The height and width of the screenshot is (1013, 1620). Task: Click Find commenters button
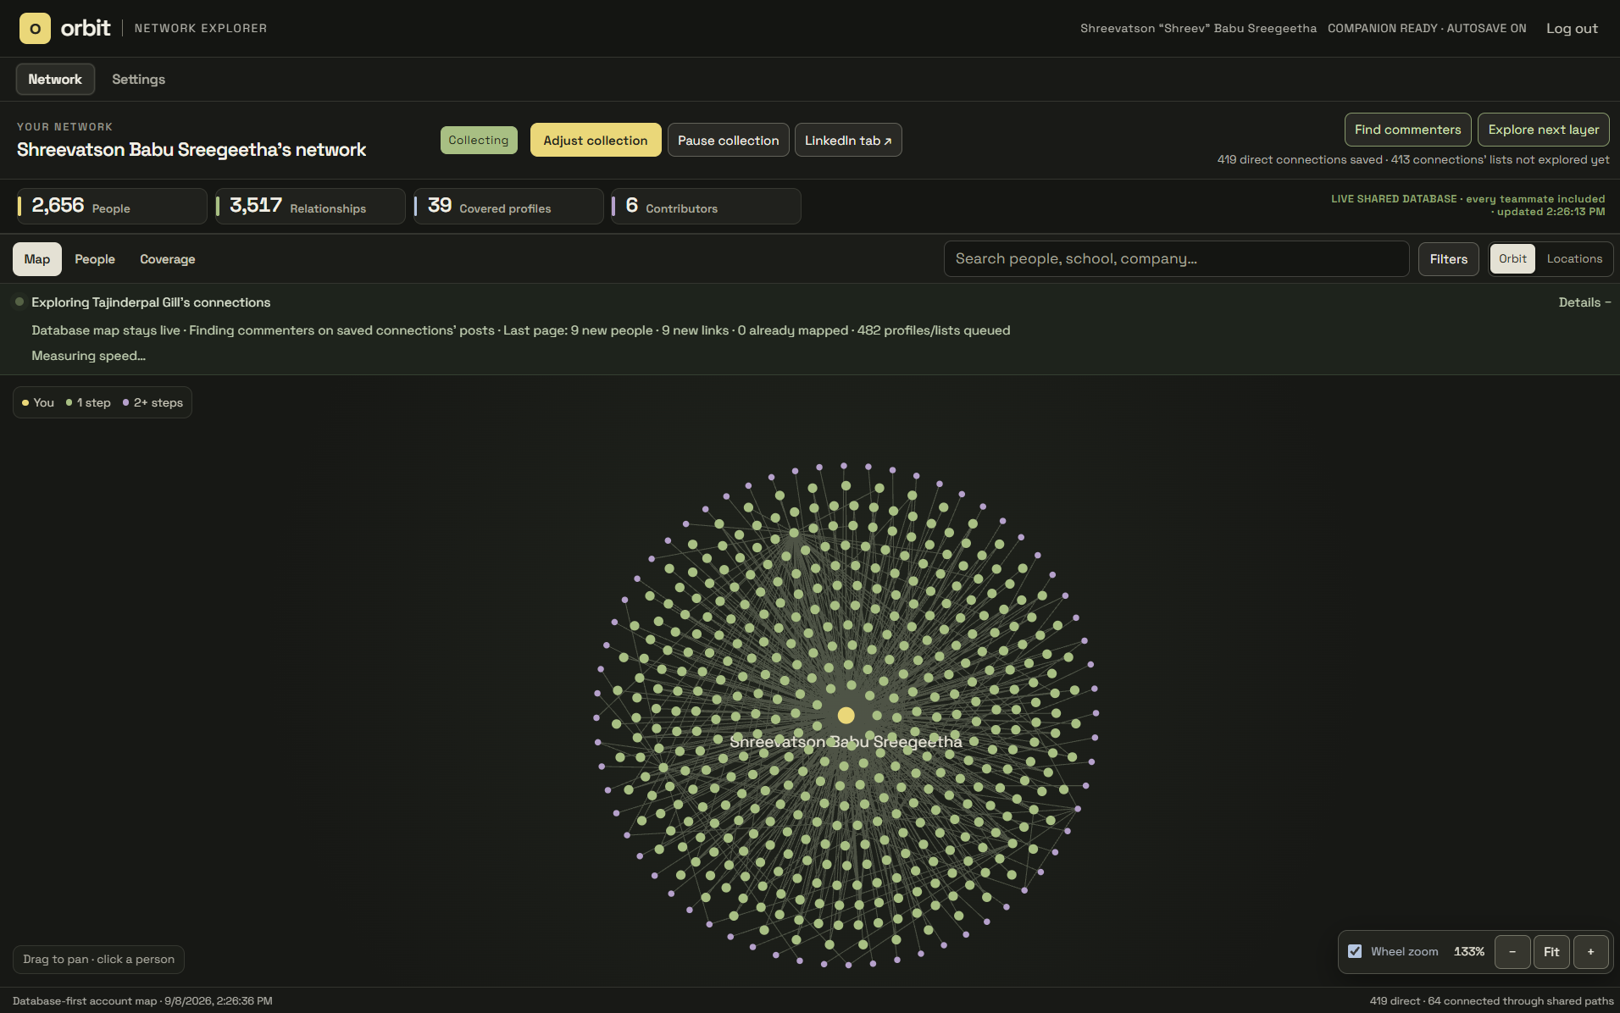coord(1408,130)
